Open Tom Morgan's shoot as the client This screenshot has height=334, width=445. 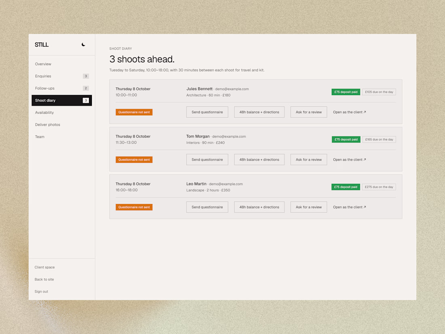click(350, 160)
